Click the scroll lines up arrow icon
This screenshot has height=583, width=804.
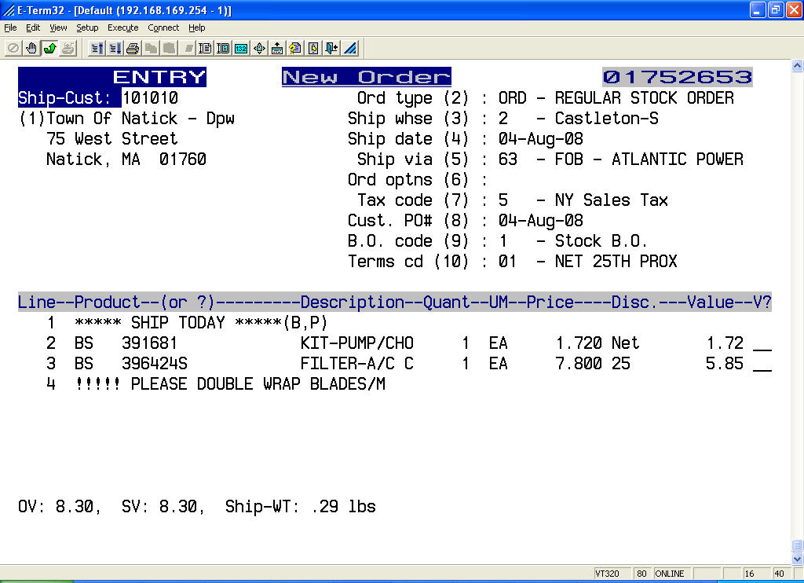(x=97, y=48)
